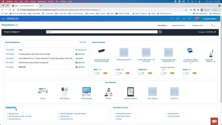222x125 pixels.
Task: Click orange button under the toner cartridge
Action: point(105,73)
